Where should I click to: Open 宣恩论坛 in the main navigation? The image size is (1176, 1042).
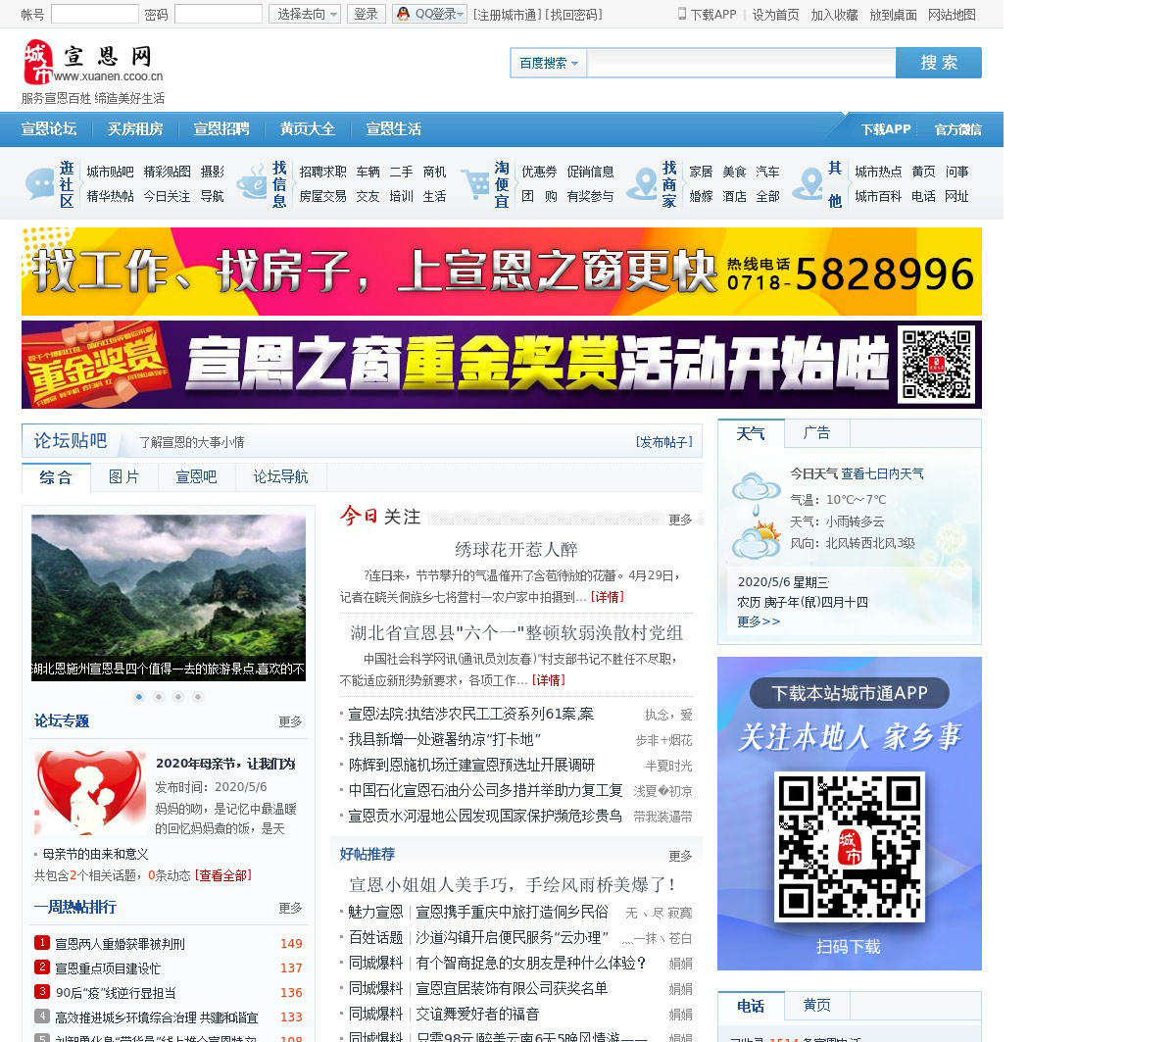[x=49, y=129]
